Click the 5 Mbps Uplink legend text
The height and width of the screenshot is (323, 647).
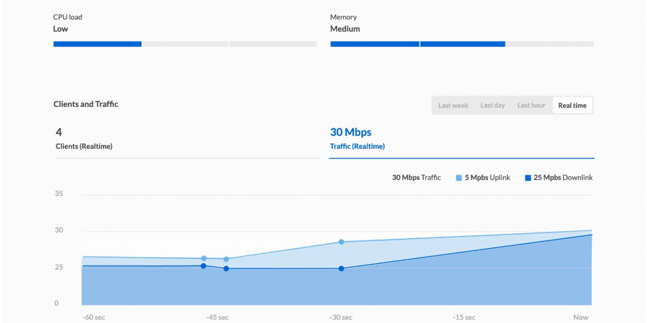pyautogui.click(x=487, y=178)
